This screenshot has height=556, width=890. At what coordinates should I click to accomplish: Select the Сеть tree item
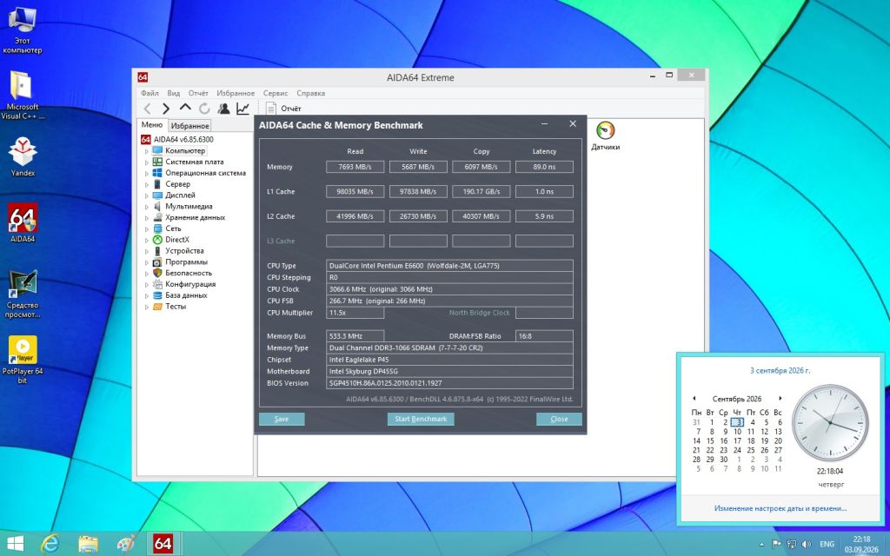[x=173, y=228]
